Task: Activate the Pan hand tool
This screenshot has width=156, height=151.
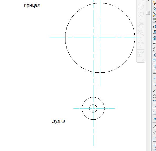Action: click(141, 25)
